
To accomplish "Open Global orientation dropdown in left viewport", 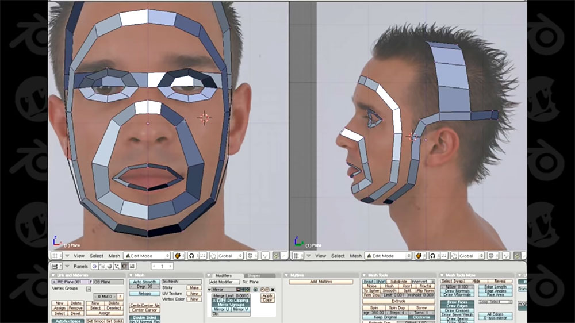I will coord(231,256).
